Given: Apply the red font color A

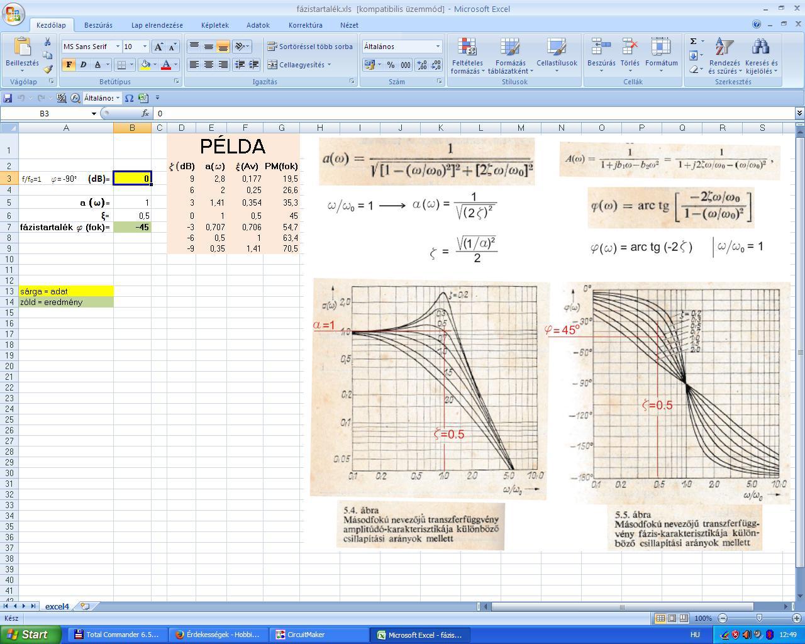Looking at the screenshot, I should click(x=166, y=65).
